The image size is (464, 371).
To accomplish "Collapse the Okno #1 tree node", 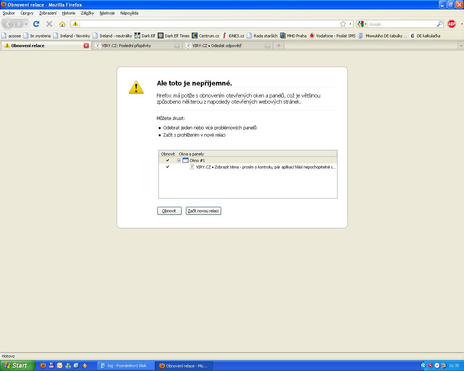I will click(x=179, y=160).
